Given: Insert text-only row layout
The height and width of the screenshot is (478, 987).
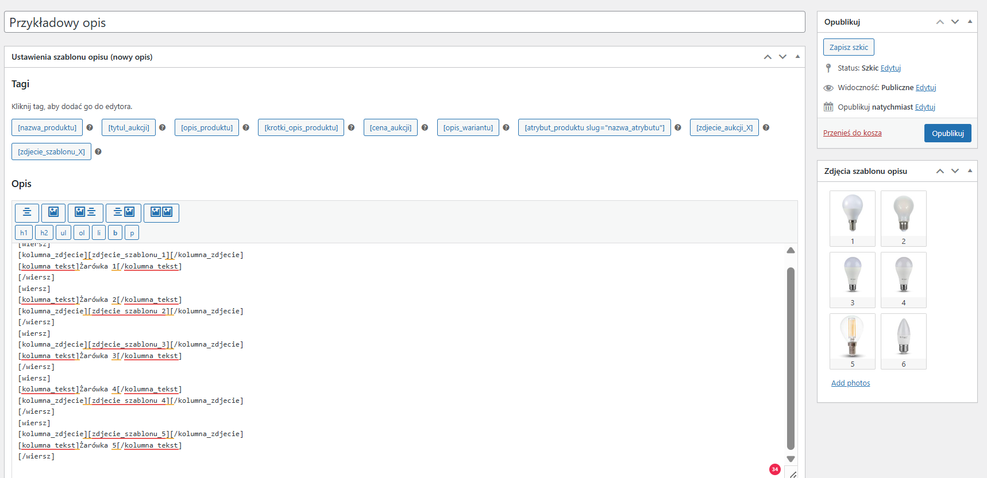Looking at the screenshot, I should pos(27,213).
